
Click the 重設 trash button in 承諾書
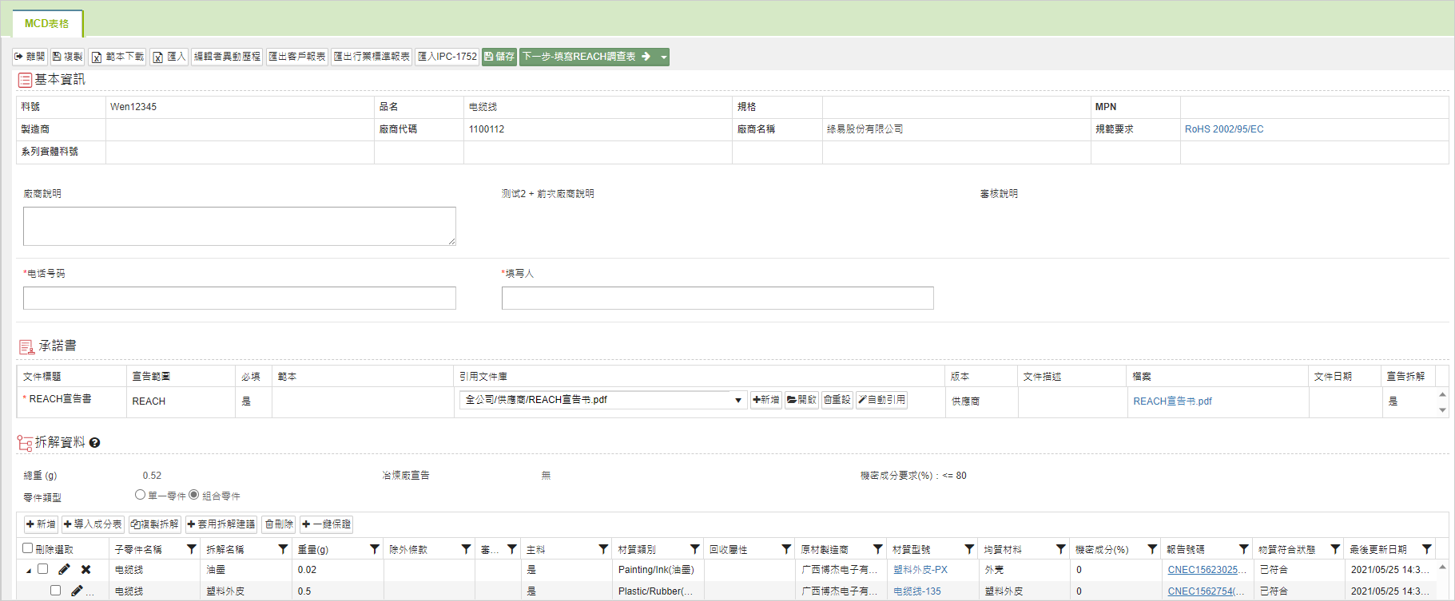coord(837,400)
